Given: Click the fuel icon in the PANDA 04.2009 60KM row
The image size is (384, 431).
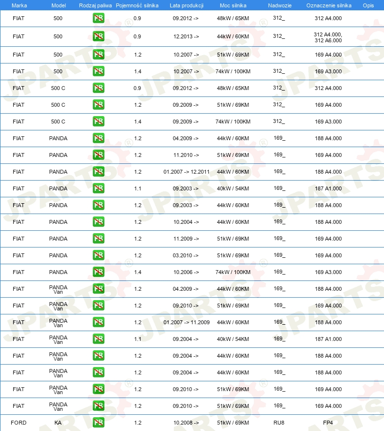Looking at the screenshot, I should (x=99, y=138).
